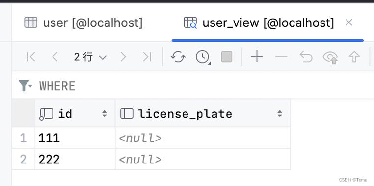
Task: Click the table's top-left corner cell
Action: tap(23, 114)
